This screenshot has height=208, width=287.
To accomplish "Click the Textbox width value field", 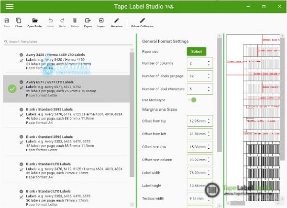I will (200, 198).
